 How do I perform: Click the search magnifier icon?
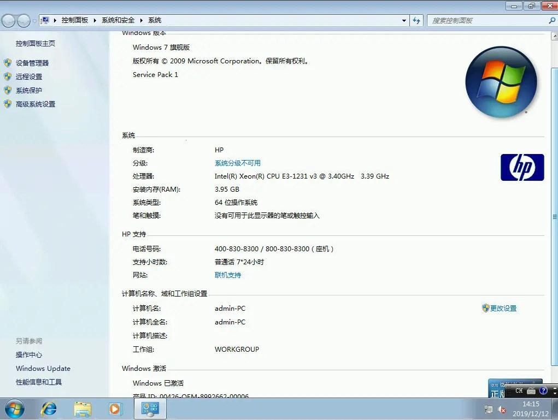553,21
